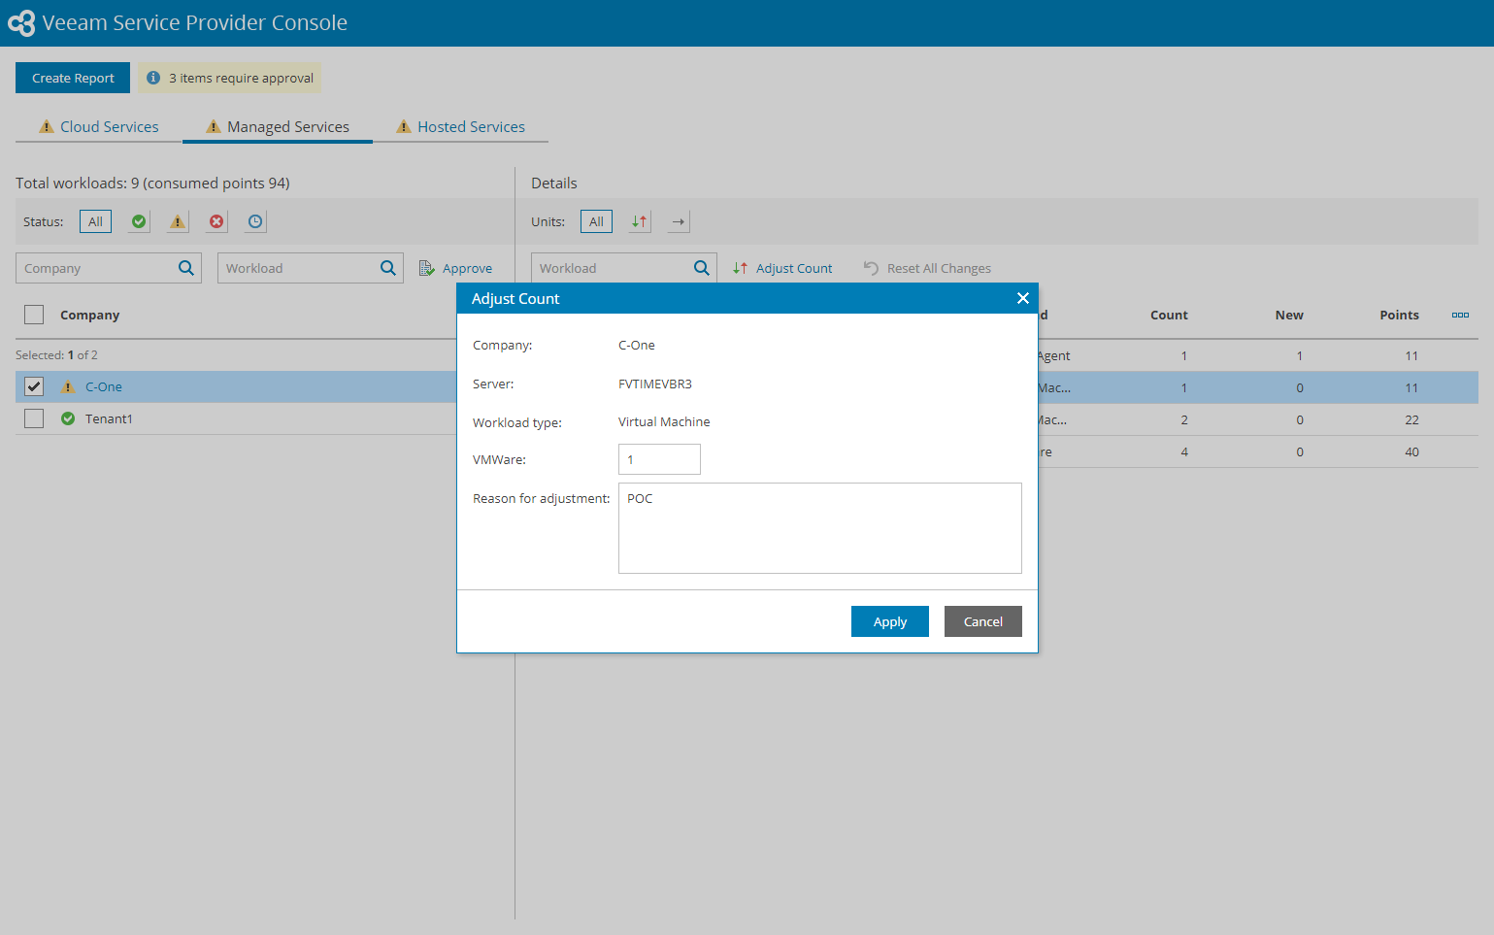This screenshot has height=935, width=1494.
Task: Click the Company search magnifier icon
Action: [x=186, y=268]
